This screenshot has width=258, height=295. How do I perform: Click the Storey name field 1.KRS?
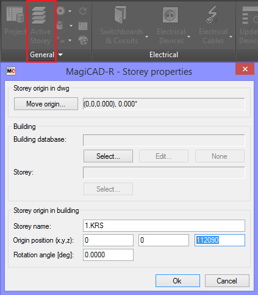pyautogui.click(x=164, y=226)
